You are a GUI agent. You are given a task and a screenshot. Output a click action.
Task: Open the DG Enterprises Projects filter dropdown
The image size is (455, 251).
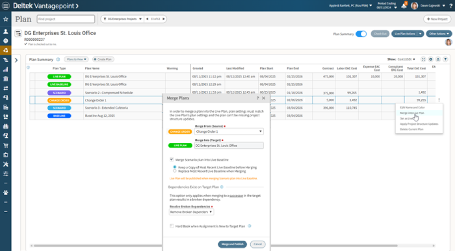[x=122, y=19]
